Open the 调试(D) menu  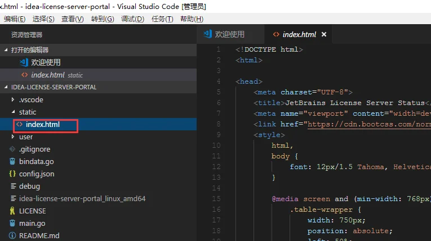point(132,19)
